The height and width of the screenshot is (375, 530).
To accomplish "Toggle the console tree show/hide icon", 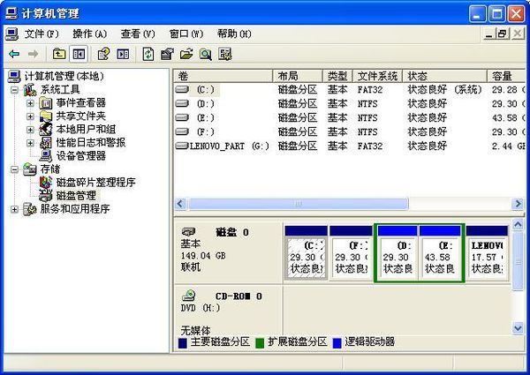I will (x=79, y=54).
